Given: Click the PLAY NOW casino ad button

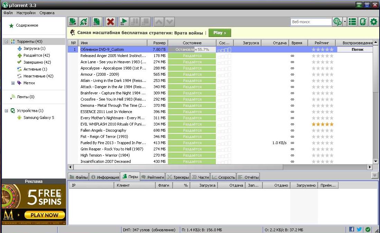Looking at the screenshot, I should tap(45, 215).
